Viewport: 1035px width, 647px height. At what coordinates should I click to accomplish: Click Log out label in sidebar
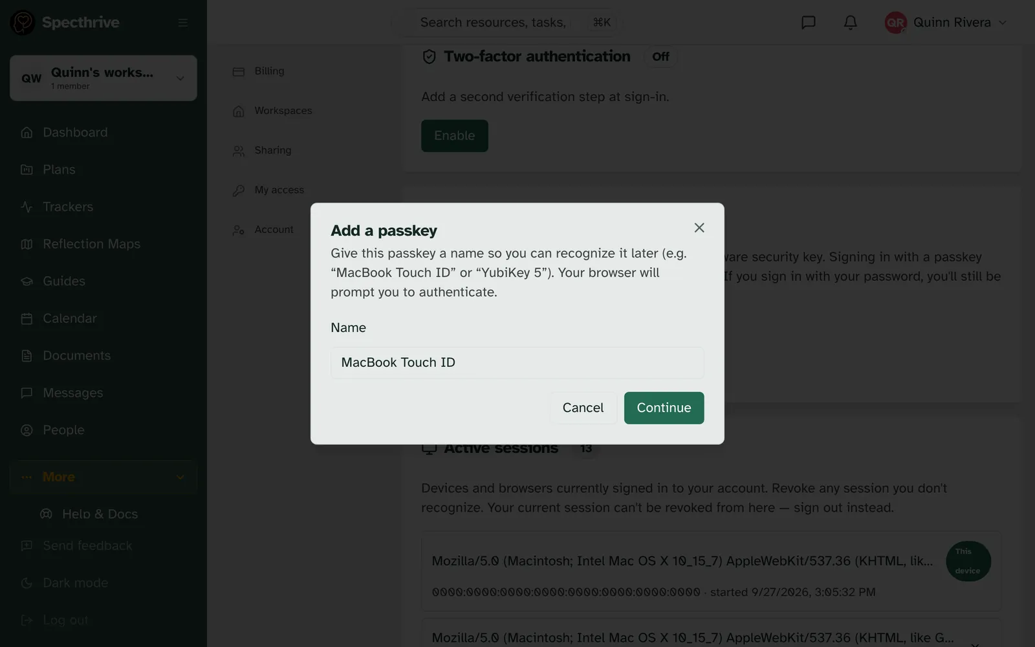(65, 620)
